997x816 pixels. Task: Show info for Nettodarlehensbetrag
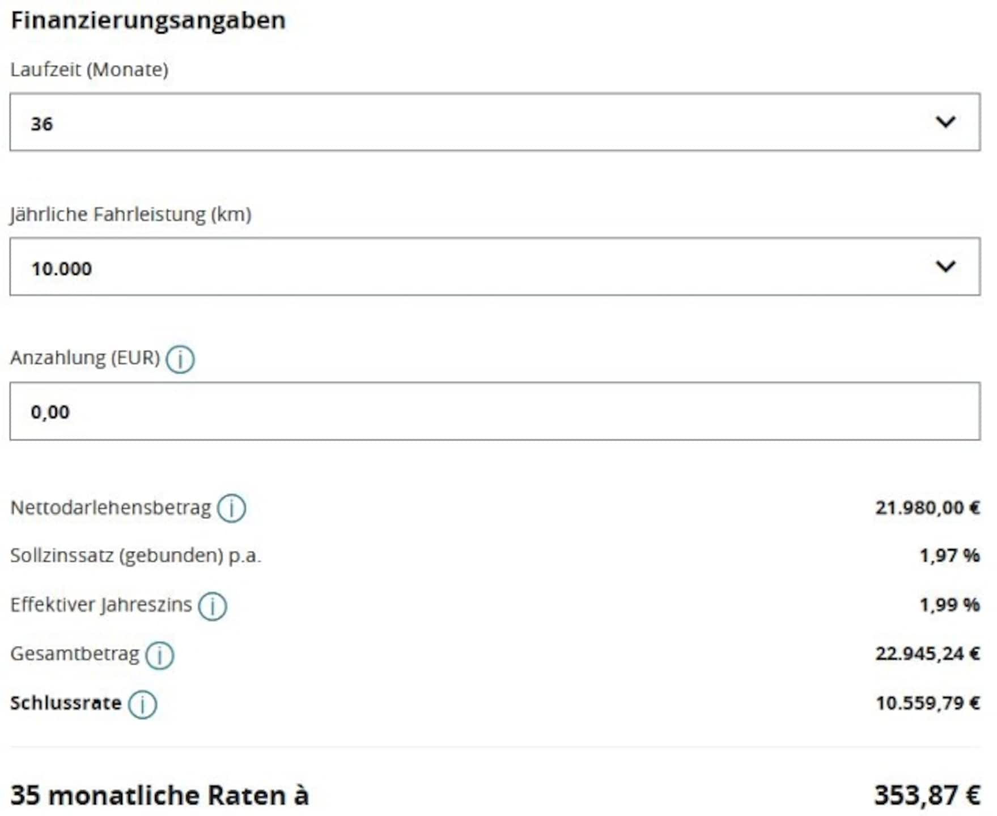click(x=232, y=508)
